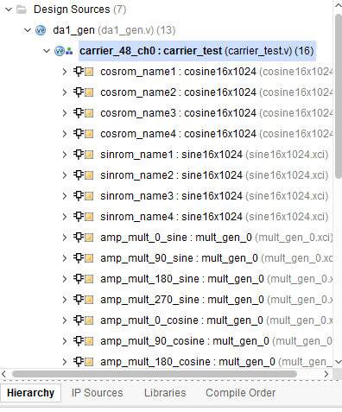Click the IP icon of sinrom_name3
The image size is (342, 412).
point(84,195)
